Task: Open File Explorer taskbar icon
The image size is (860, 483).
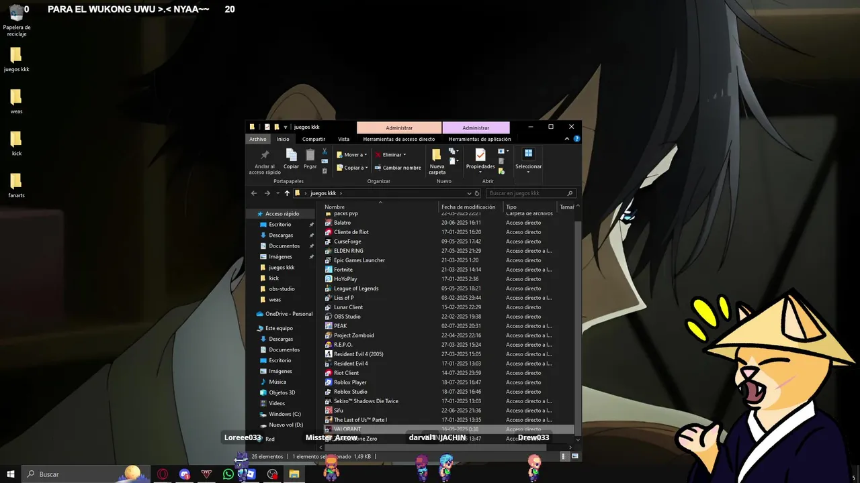Action: click(294, 474)
